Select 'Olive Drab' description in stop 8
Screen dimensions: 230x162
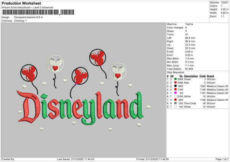click(190, 104)
